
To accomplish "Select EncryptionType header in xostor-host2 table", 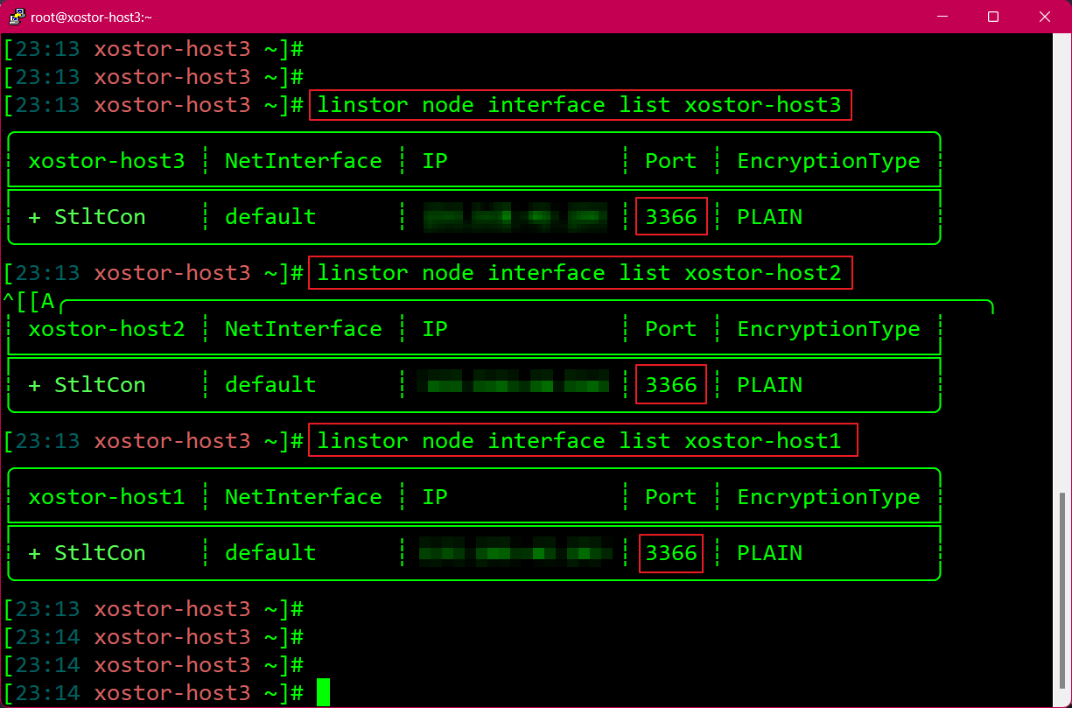I will 829,329.
